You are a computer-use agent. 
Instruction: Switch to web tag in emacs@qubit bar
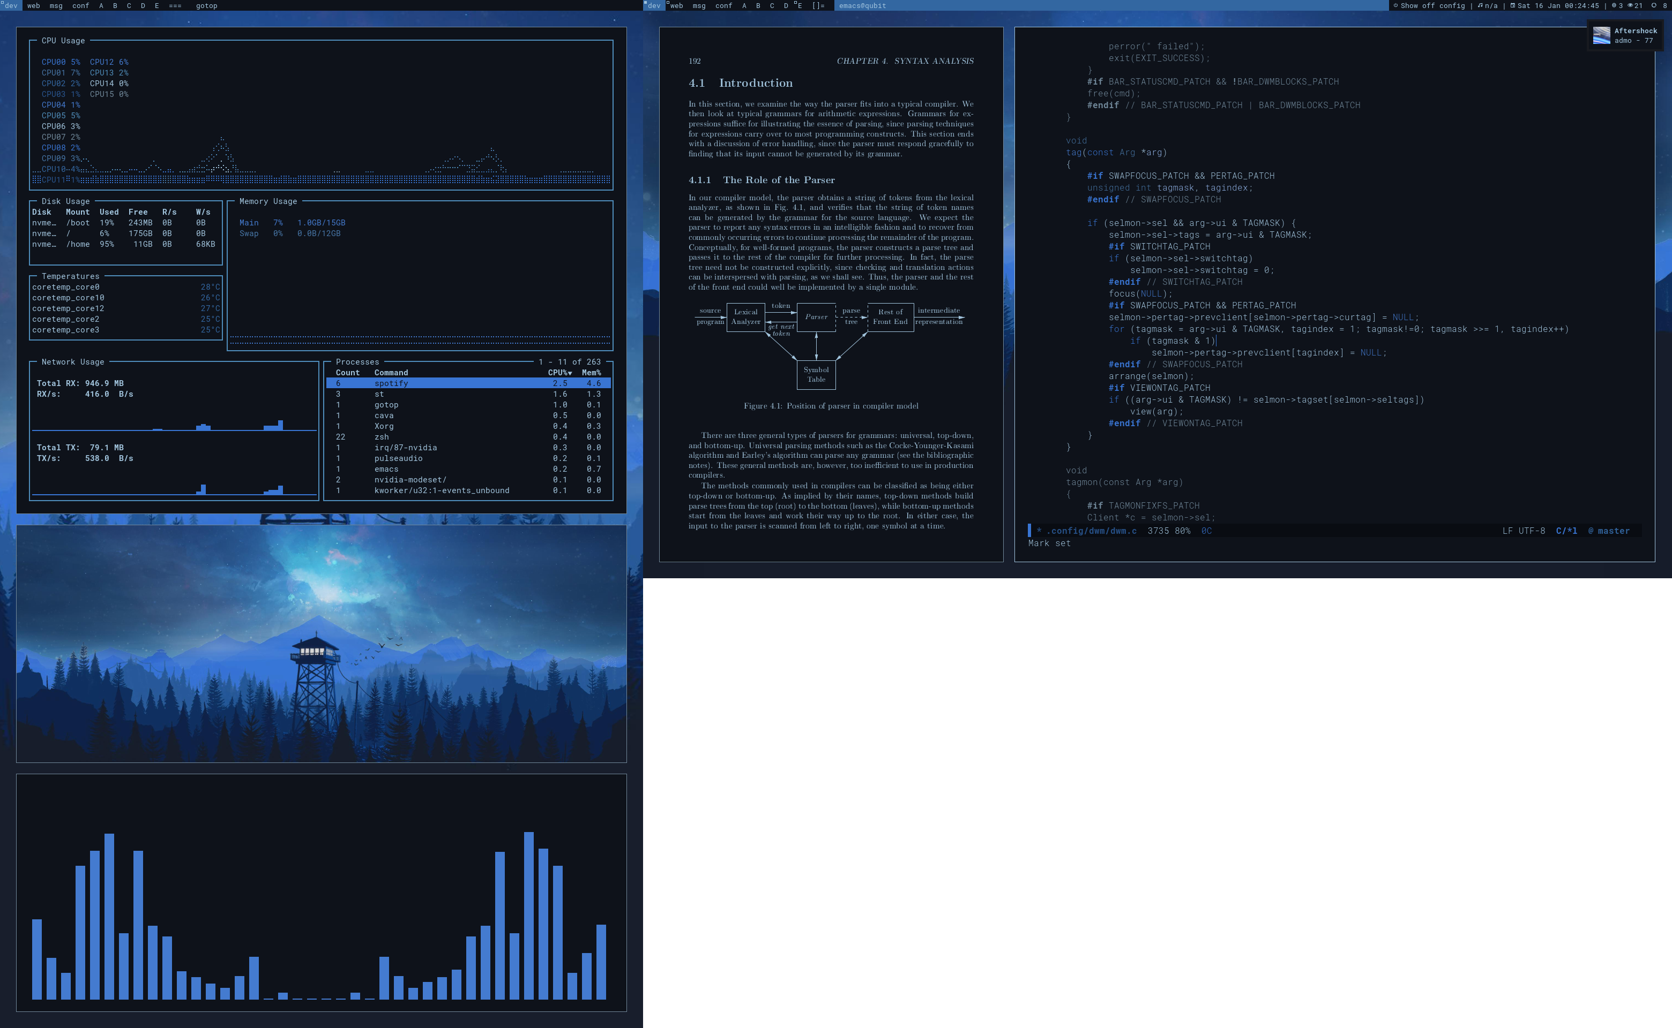pos(676,5)
